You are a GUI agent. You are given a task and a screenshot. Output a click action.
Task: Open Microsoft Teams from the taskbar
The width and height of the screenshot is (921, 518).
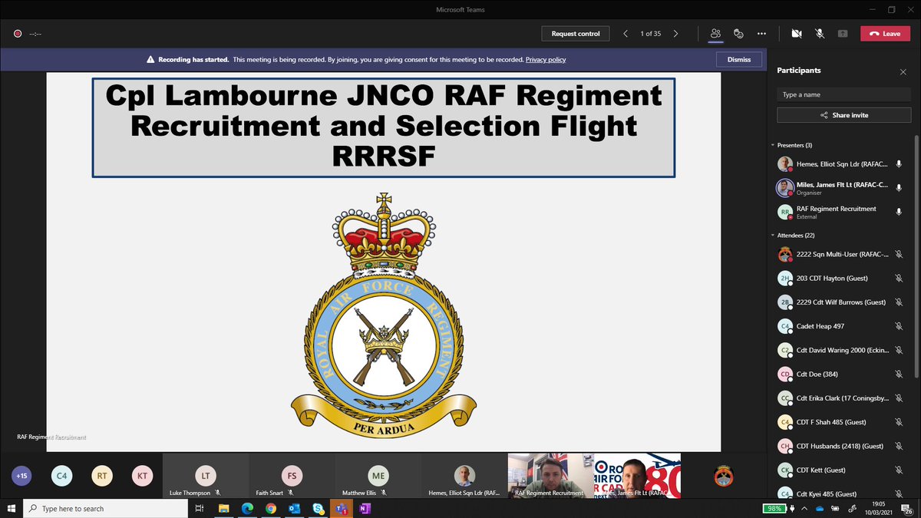341,508
